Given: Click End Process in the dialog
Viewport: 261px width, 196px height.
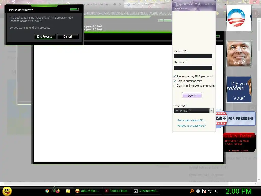Looking at the screenshot, I should click(x=45, y=36).
